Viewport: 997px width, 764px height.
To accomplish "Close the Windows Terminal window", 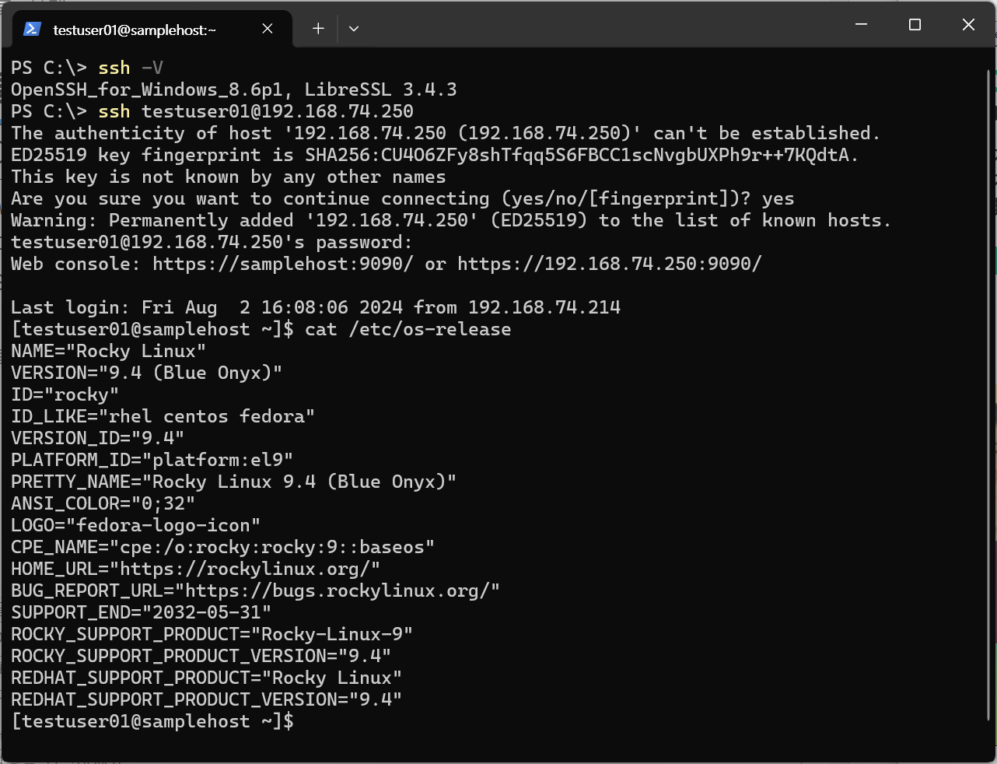I will pos(968,25).
